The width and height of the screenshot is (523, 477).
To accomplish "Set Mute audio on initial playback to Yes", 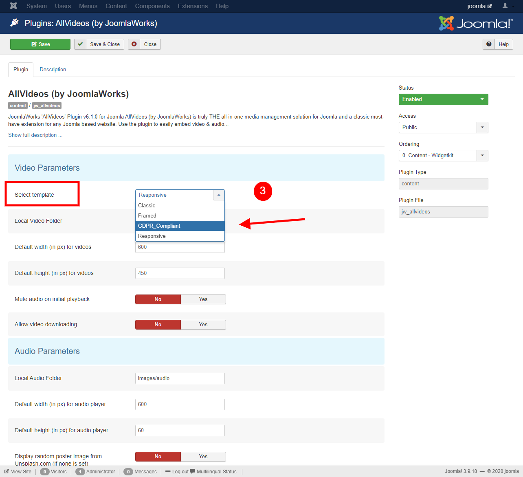I will 203,299.
